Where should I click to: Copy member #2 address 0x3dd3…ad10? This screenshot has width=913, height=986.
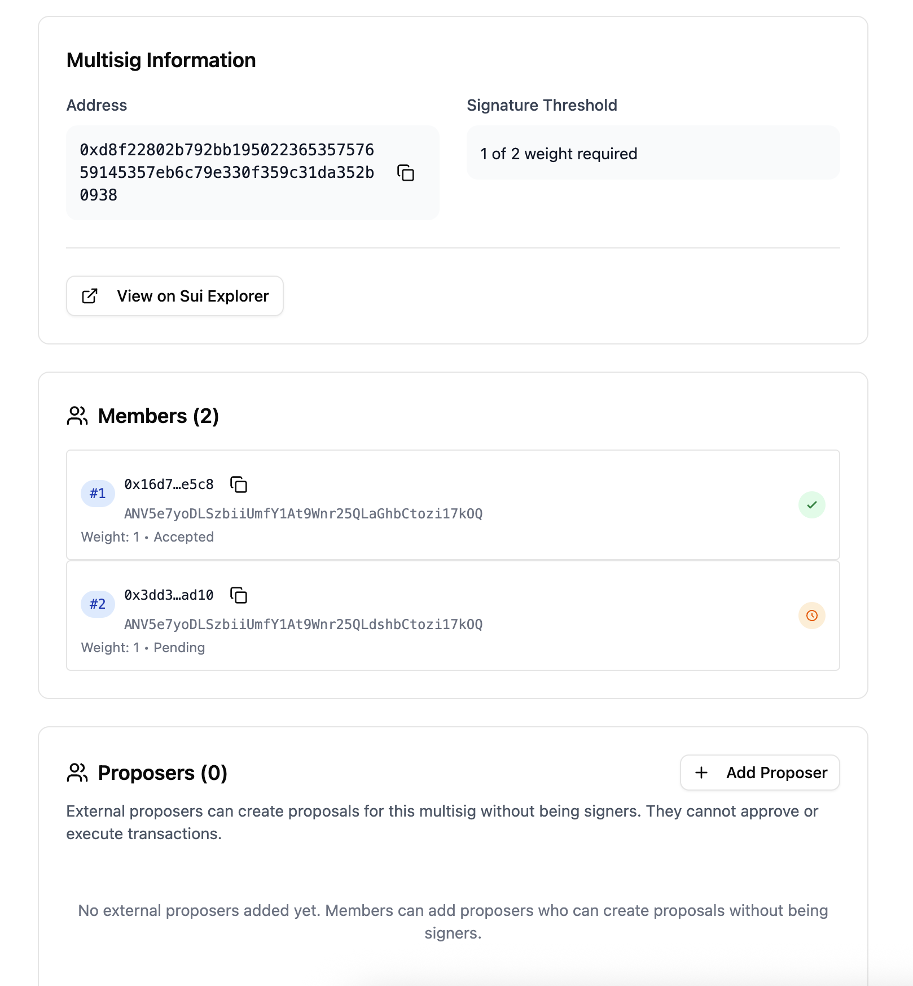point(239,595)
